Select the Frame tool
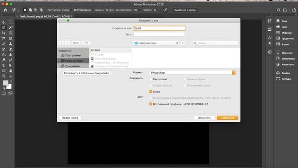The height and width of the screenshot is (168, 298). coord(10,33)
